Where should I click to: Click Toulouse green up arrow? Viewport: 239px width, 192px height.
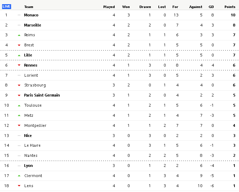tap(19, 106)
